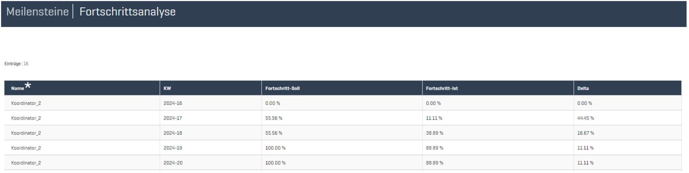Click the 38.89 % Fortschritt-Ist value
The width and height of the screenshot is (689, 173).
click(434, 133)
